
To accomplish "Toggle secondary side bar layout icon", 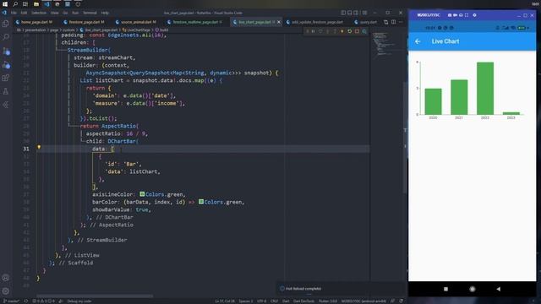I will (x=356, y=13).
